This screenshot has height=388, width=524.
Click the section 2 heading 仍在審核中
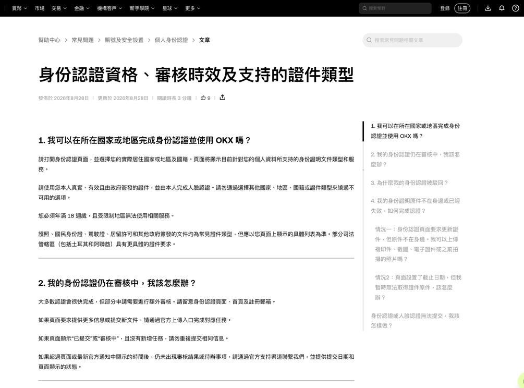click(117, 283)
